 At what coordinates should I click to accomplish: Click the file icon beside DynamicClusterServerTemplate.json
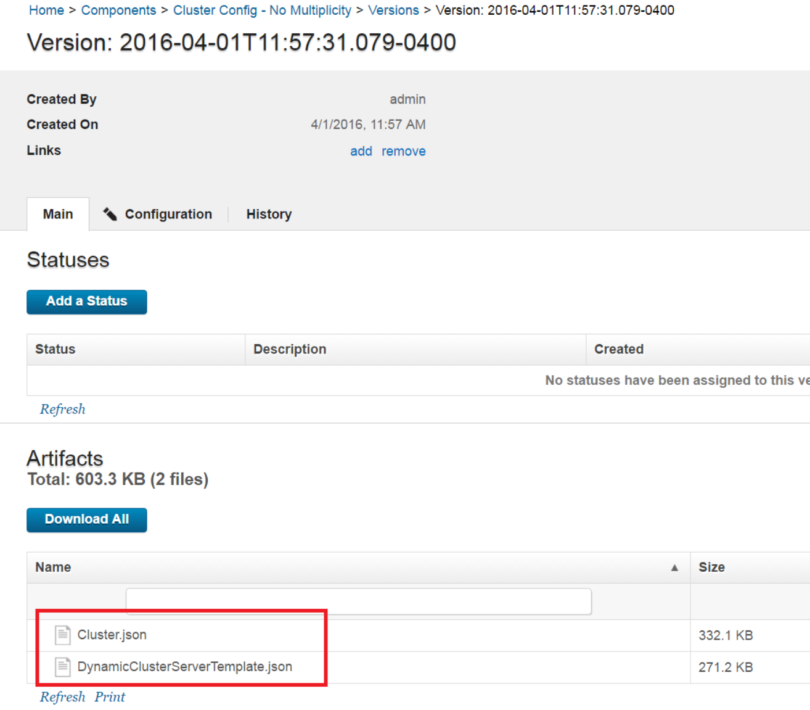click(62, 667)
